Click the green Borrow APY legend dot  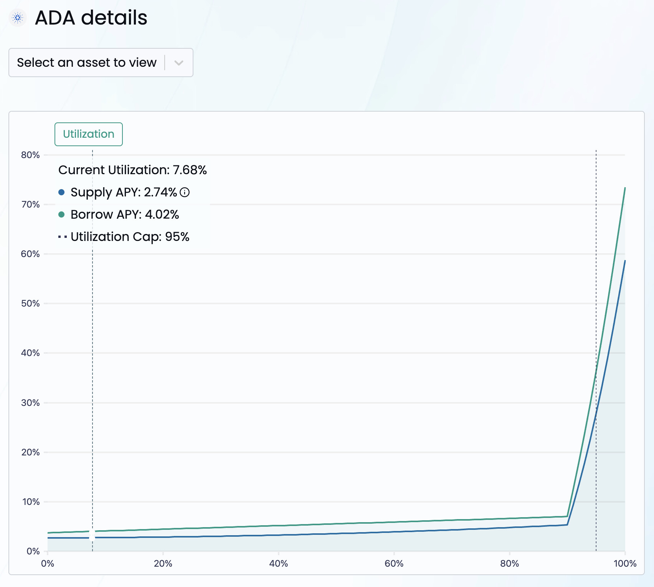coord(61,214)
